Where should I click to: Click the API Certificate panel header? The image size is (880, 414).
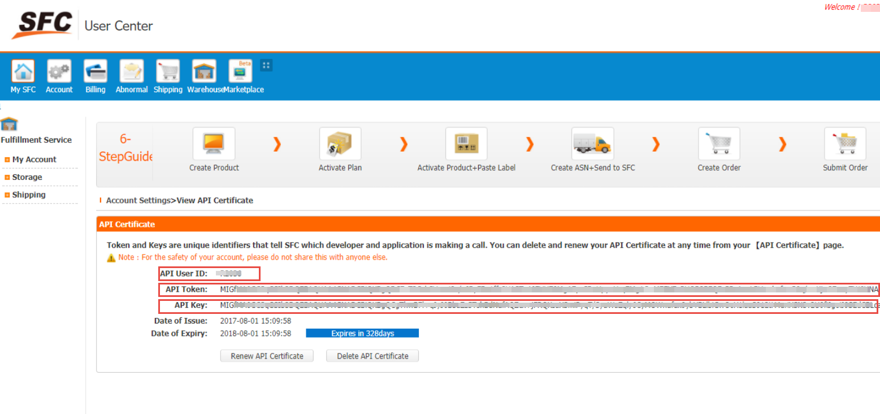(488, 224)
